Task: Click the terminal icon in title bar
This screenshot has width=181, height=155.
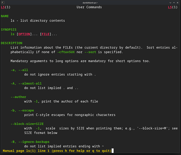Action: tap(3, 2)
